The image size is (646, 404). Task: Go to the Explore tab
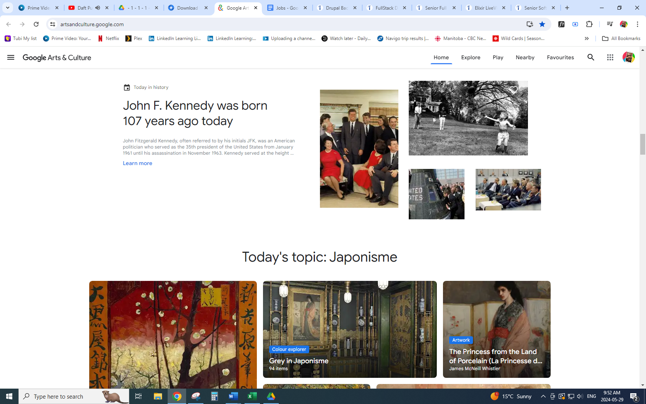coord(471,57)
